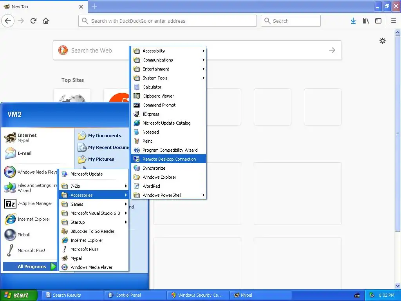Open Microsoft Plus! in All Programs list
The width and height of the screenshot is (401, 301).
(x=94, y=249)
